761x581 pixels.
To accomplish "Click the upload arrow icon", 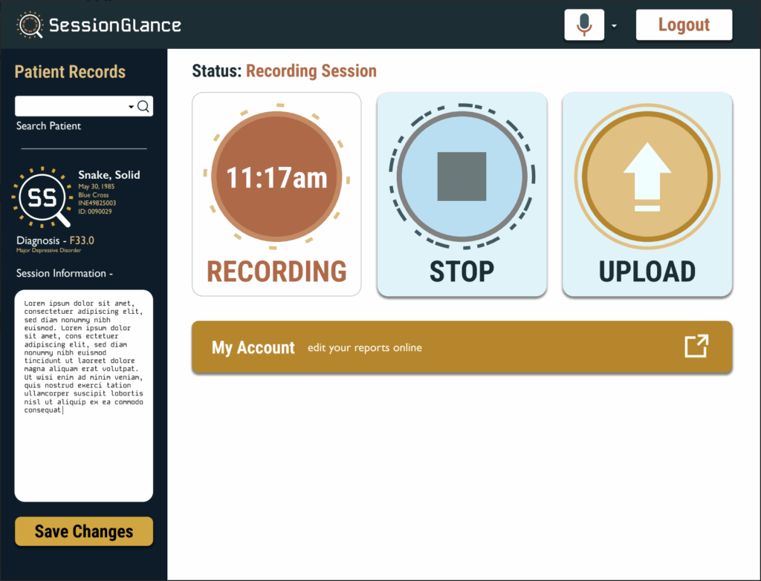I will 647,177.
